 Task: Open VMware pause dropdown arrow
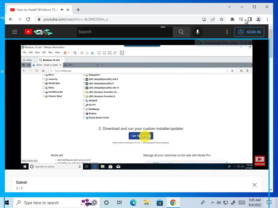coord(69,53)
